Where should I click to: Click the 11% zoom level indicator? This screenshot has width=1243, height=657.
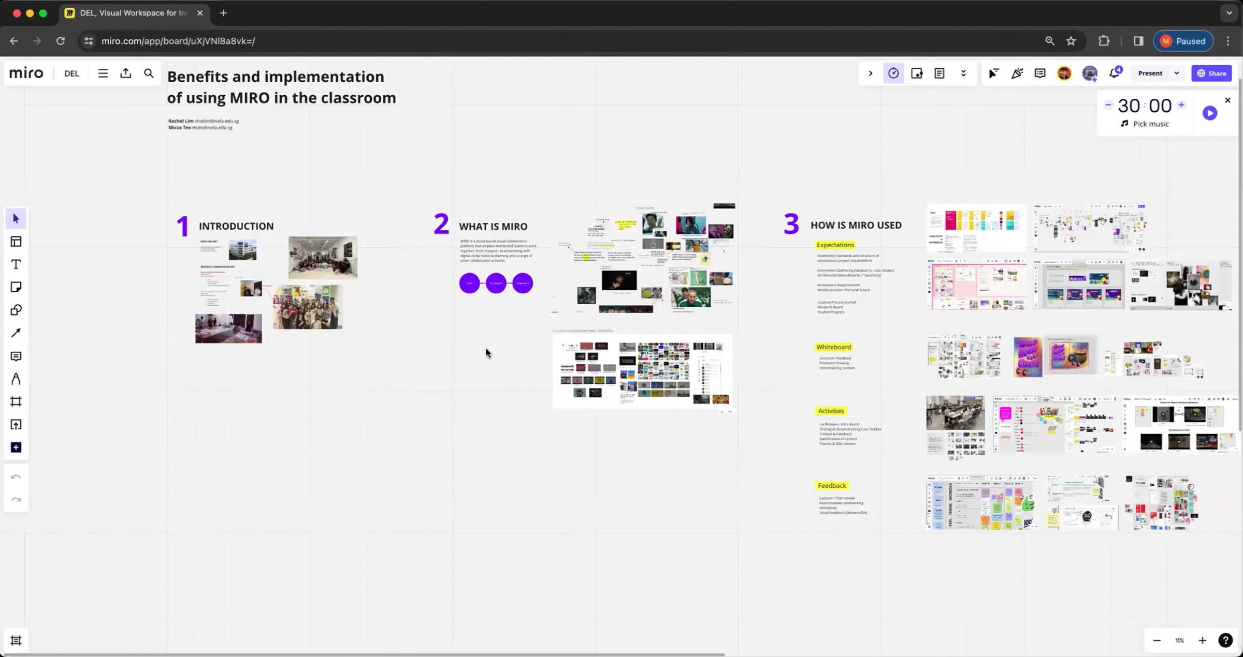[x=1179, y=640]
